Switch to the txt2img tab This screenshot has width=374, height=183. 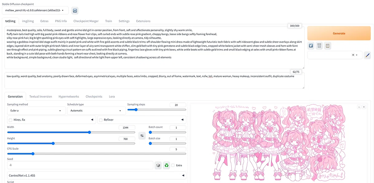10,21
